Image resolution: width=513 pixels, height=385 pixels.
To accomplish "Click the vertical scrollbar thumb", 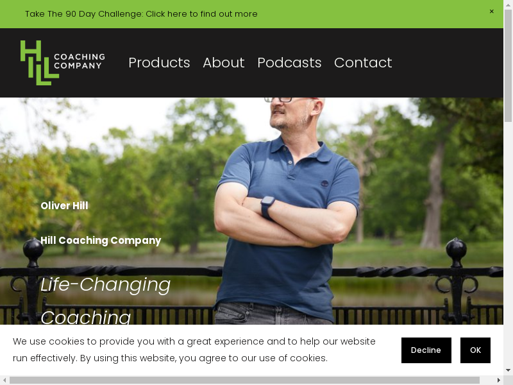I will [508, 66].
